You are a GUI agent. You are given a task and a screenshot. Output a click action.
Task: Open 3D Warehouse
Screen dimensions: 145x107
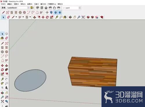pyautogui.click(x=88, y=17)
